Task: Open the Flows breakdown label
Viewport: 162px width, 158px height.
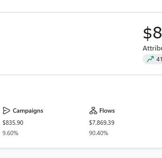Action: point(107,111)
